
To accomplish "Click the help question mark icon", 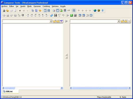I will [x=23, y=15].
